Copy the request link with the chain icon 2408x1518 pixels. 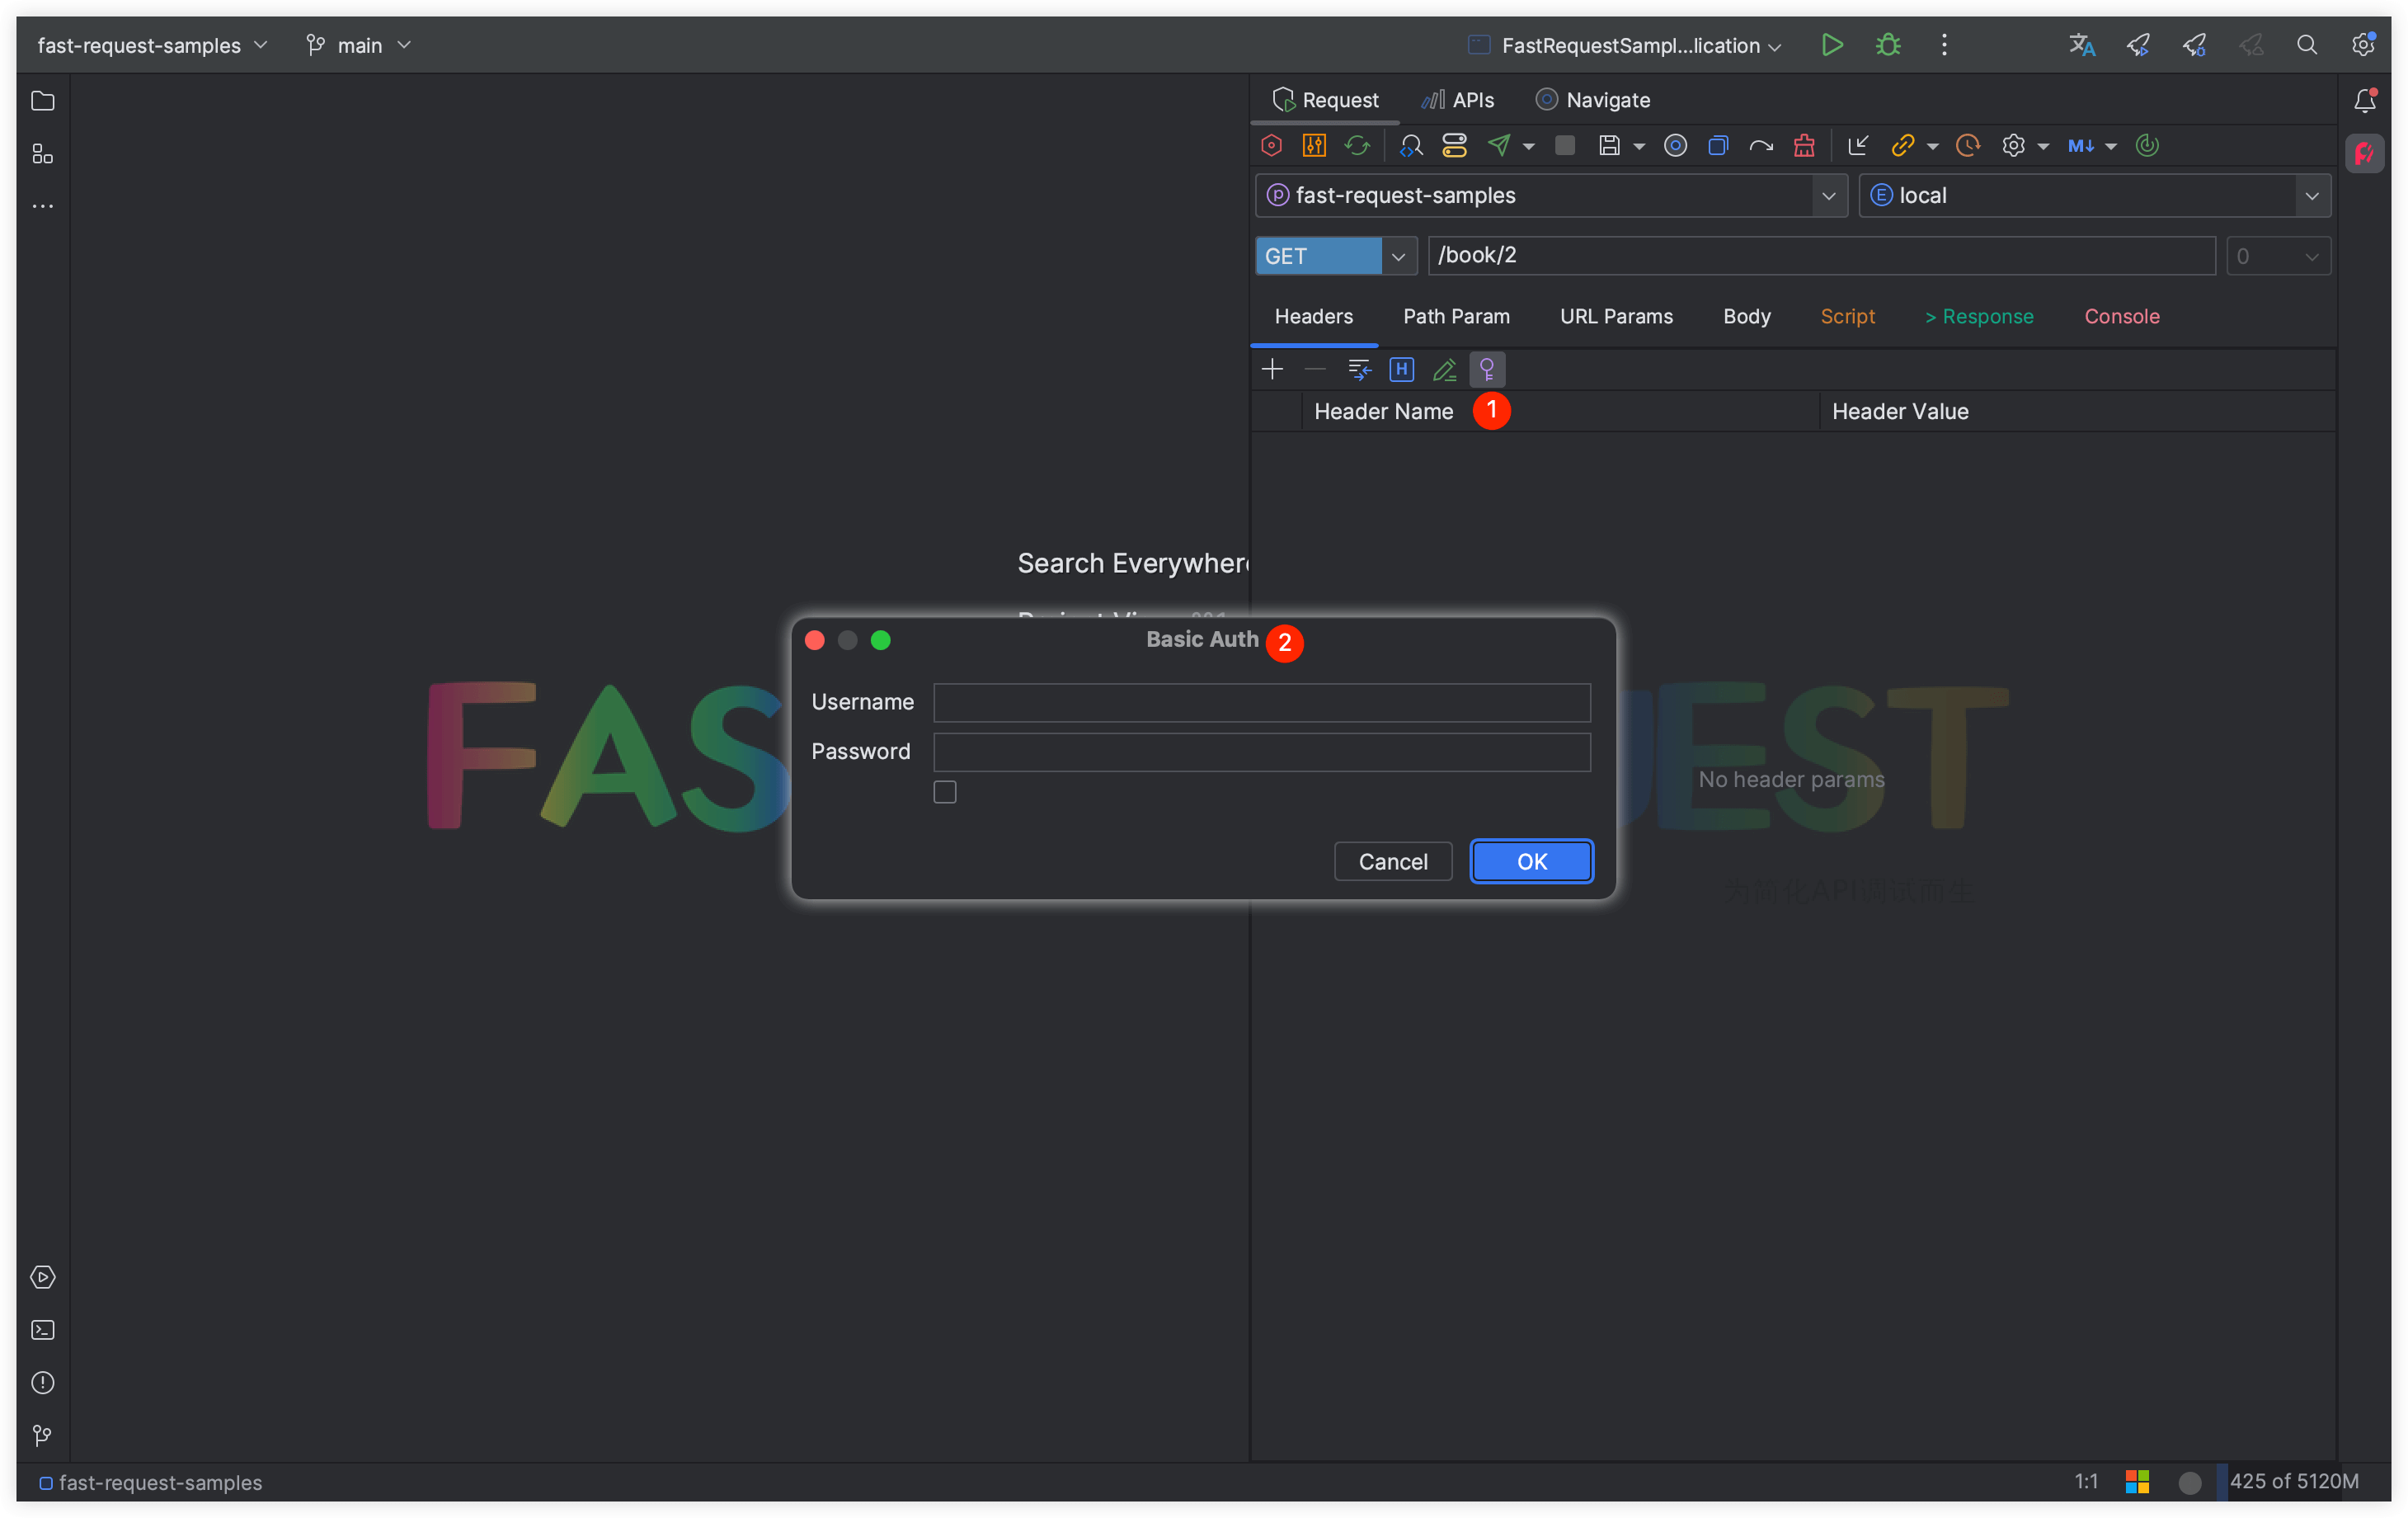pos(1903,145)
